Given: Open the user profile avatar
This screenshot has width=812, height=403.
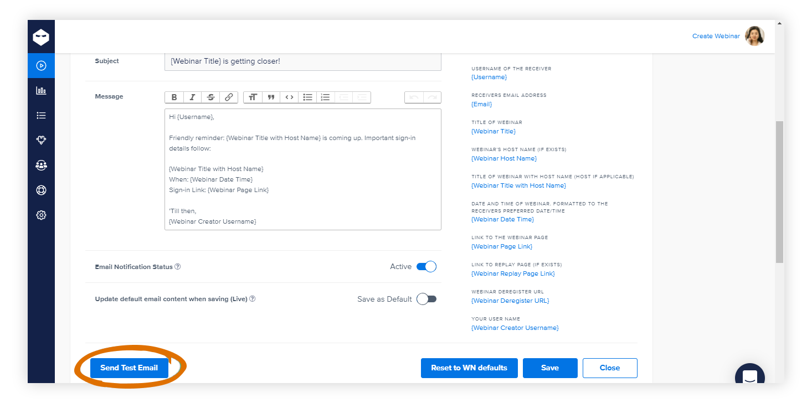Looking at the screenshot, I should [x=755, y=36].
